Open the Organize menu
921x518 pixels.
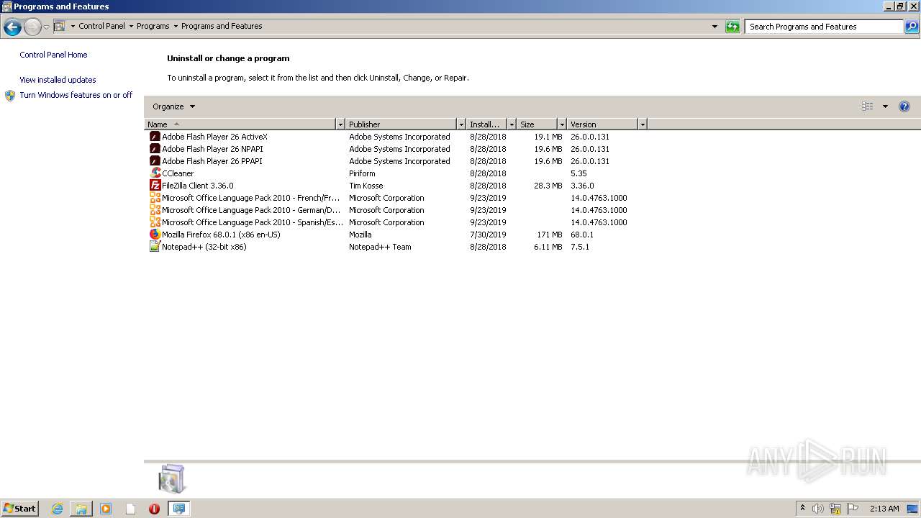173,106
